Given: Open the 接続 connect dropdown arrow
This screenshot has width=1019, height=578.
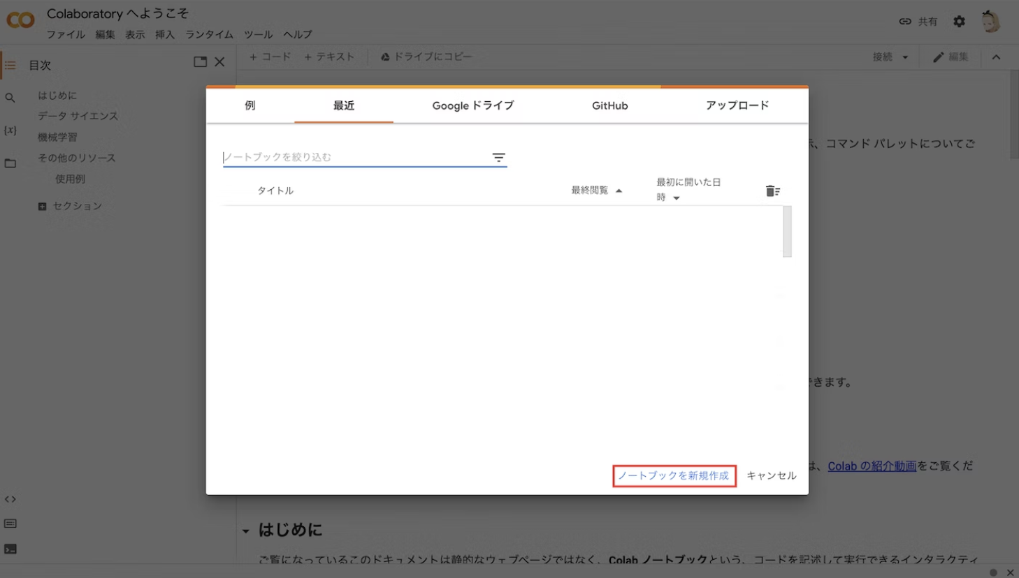Looking at the screenshot, I should [906, 57].
